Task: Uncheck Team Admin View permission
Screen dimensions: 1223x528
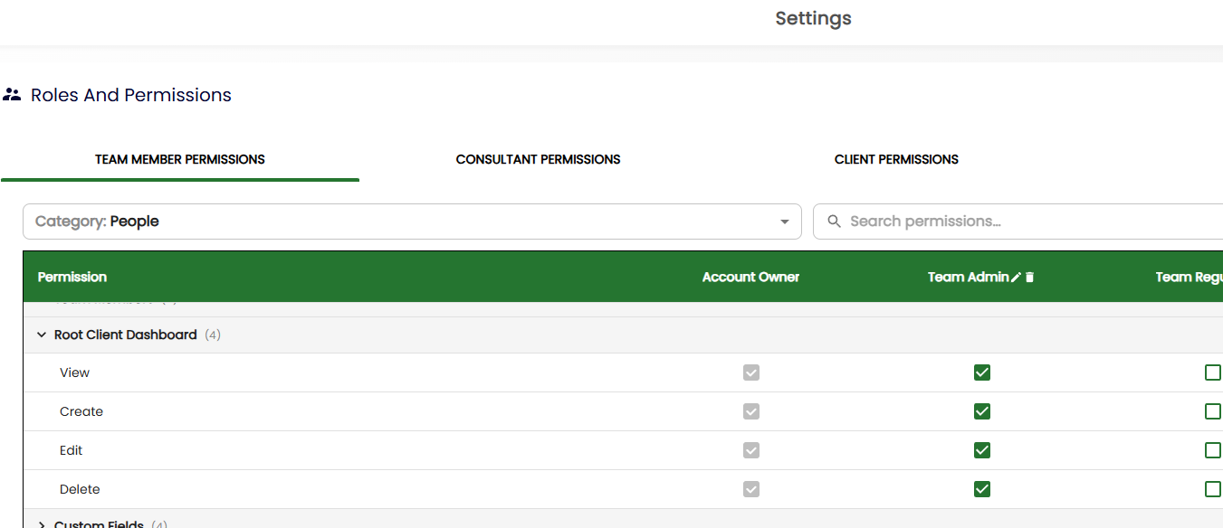Action: click(x=982, y=372)
